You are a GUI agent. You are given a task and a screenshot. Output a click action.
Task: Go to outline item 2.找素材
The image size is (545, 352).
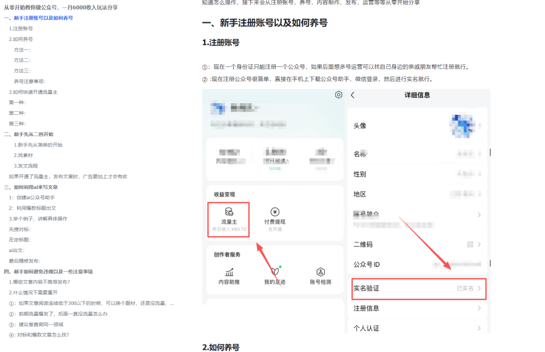click(x=23, y=155)
